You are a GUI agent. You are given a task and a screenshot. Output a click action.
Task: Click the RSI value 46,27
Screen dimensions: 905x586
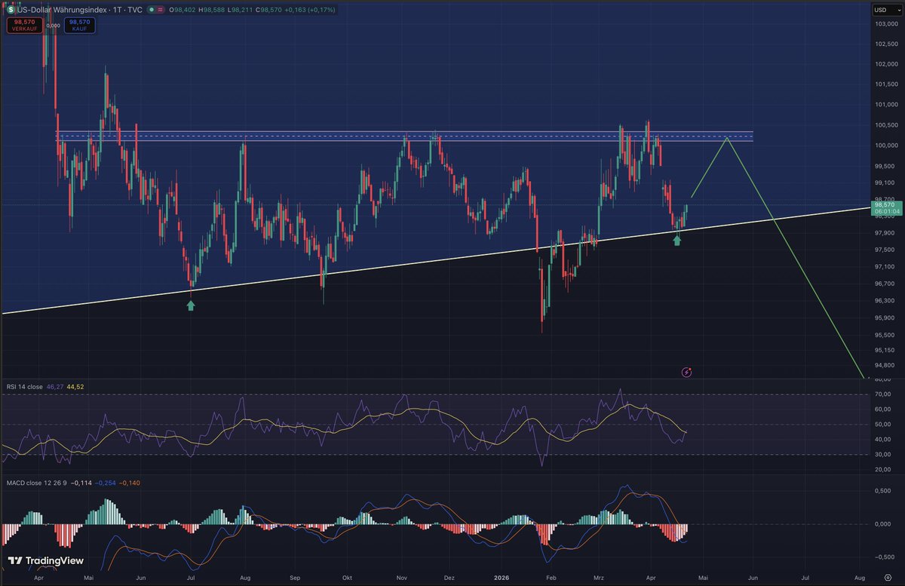point(54,386)
